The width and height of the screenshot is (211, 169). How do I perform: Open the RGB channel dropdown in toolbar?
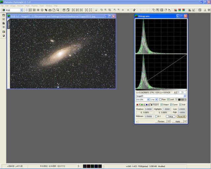(21, 10)
